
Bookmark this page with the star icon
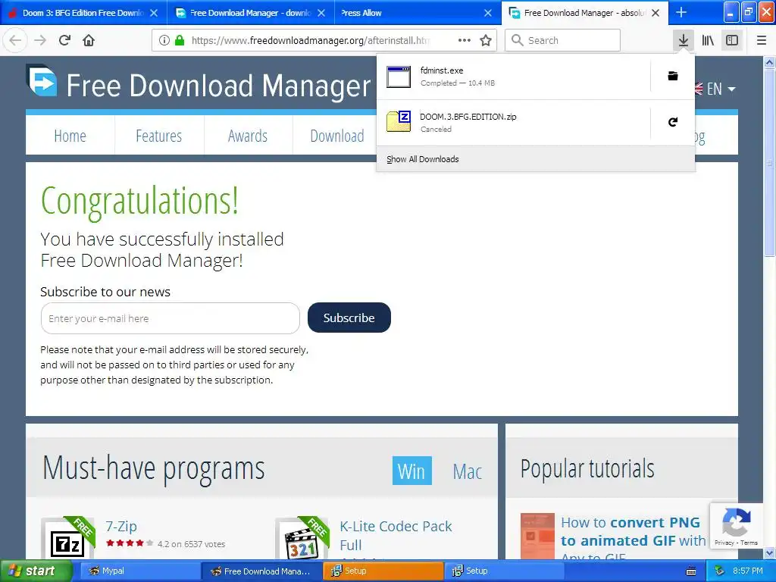pos(486,40)
